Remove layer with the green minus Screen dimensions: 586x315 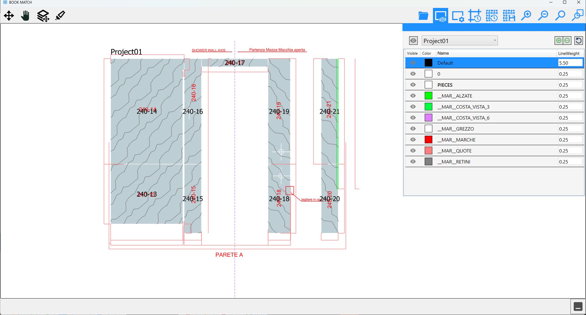click(567, 41)
